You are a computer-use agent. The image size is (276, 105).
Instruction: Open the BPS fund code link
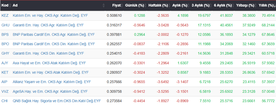point(5,34)
